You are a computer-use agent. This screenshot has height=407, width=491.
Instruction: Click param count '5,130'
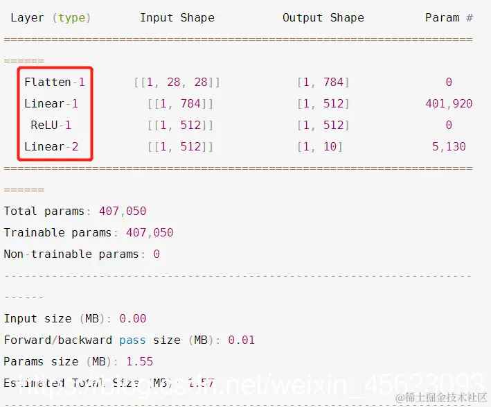[449, 147]
